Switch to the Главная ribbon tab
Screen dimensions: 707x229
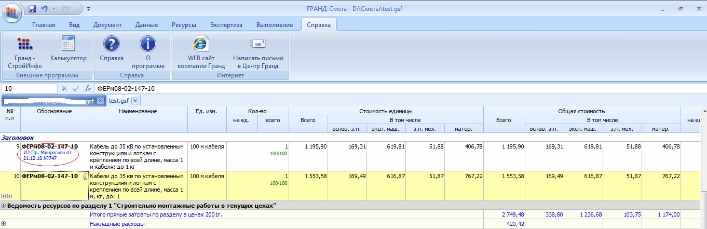click(x=44, y=25)
